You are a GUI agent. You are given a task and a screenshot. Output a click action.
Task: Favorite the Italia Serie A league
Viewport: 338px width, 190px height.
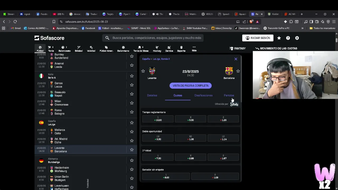click(132, 76)
